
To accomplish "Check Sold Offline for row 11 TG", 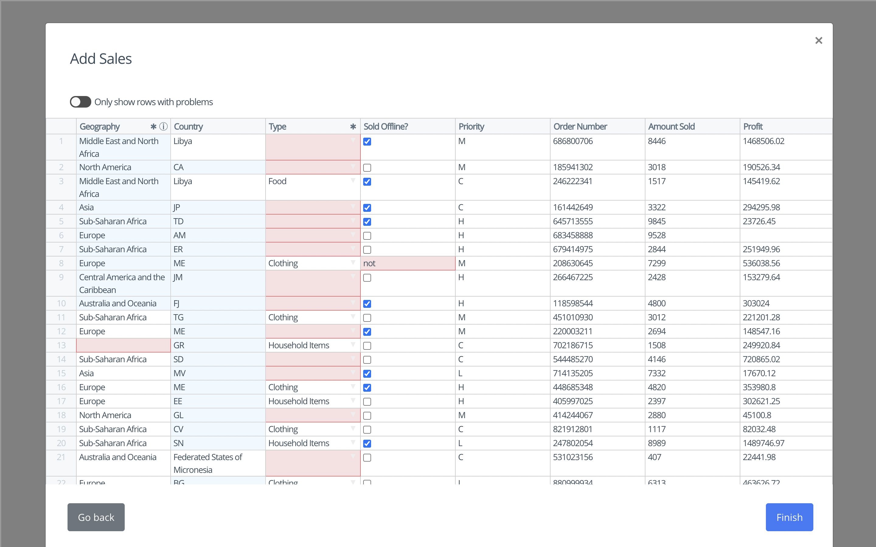I will 367,318.
